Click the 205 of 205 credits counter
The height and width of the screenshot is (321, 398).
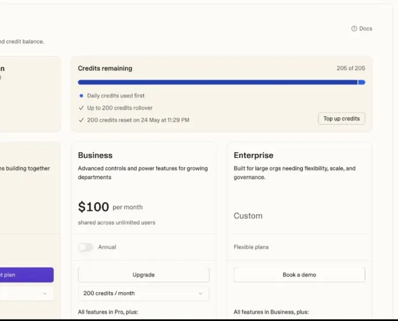tap(351, 68)
